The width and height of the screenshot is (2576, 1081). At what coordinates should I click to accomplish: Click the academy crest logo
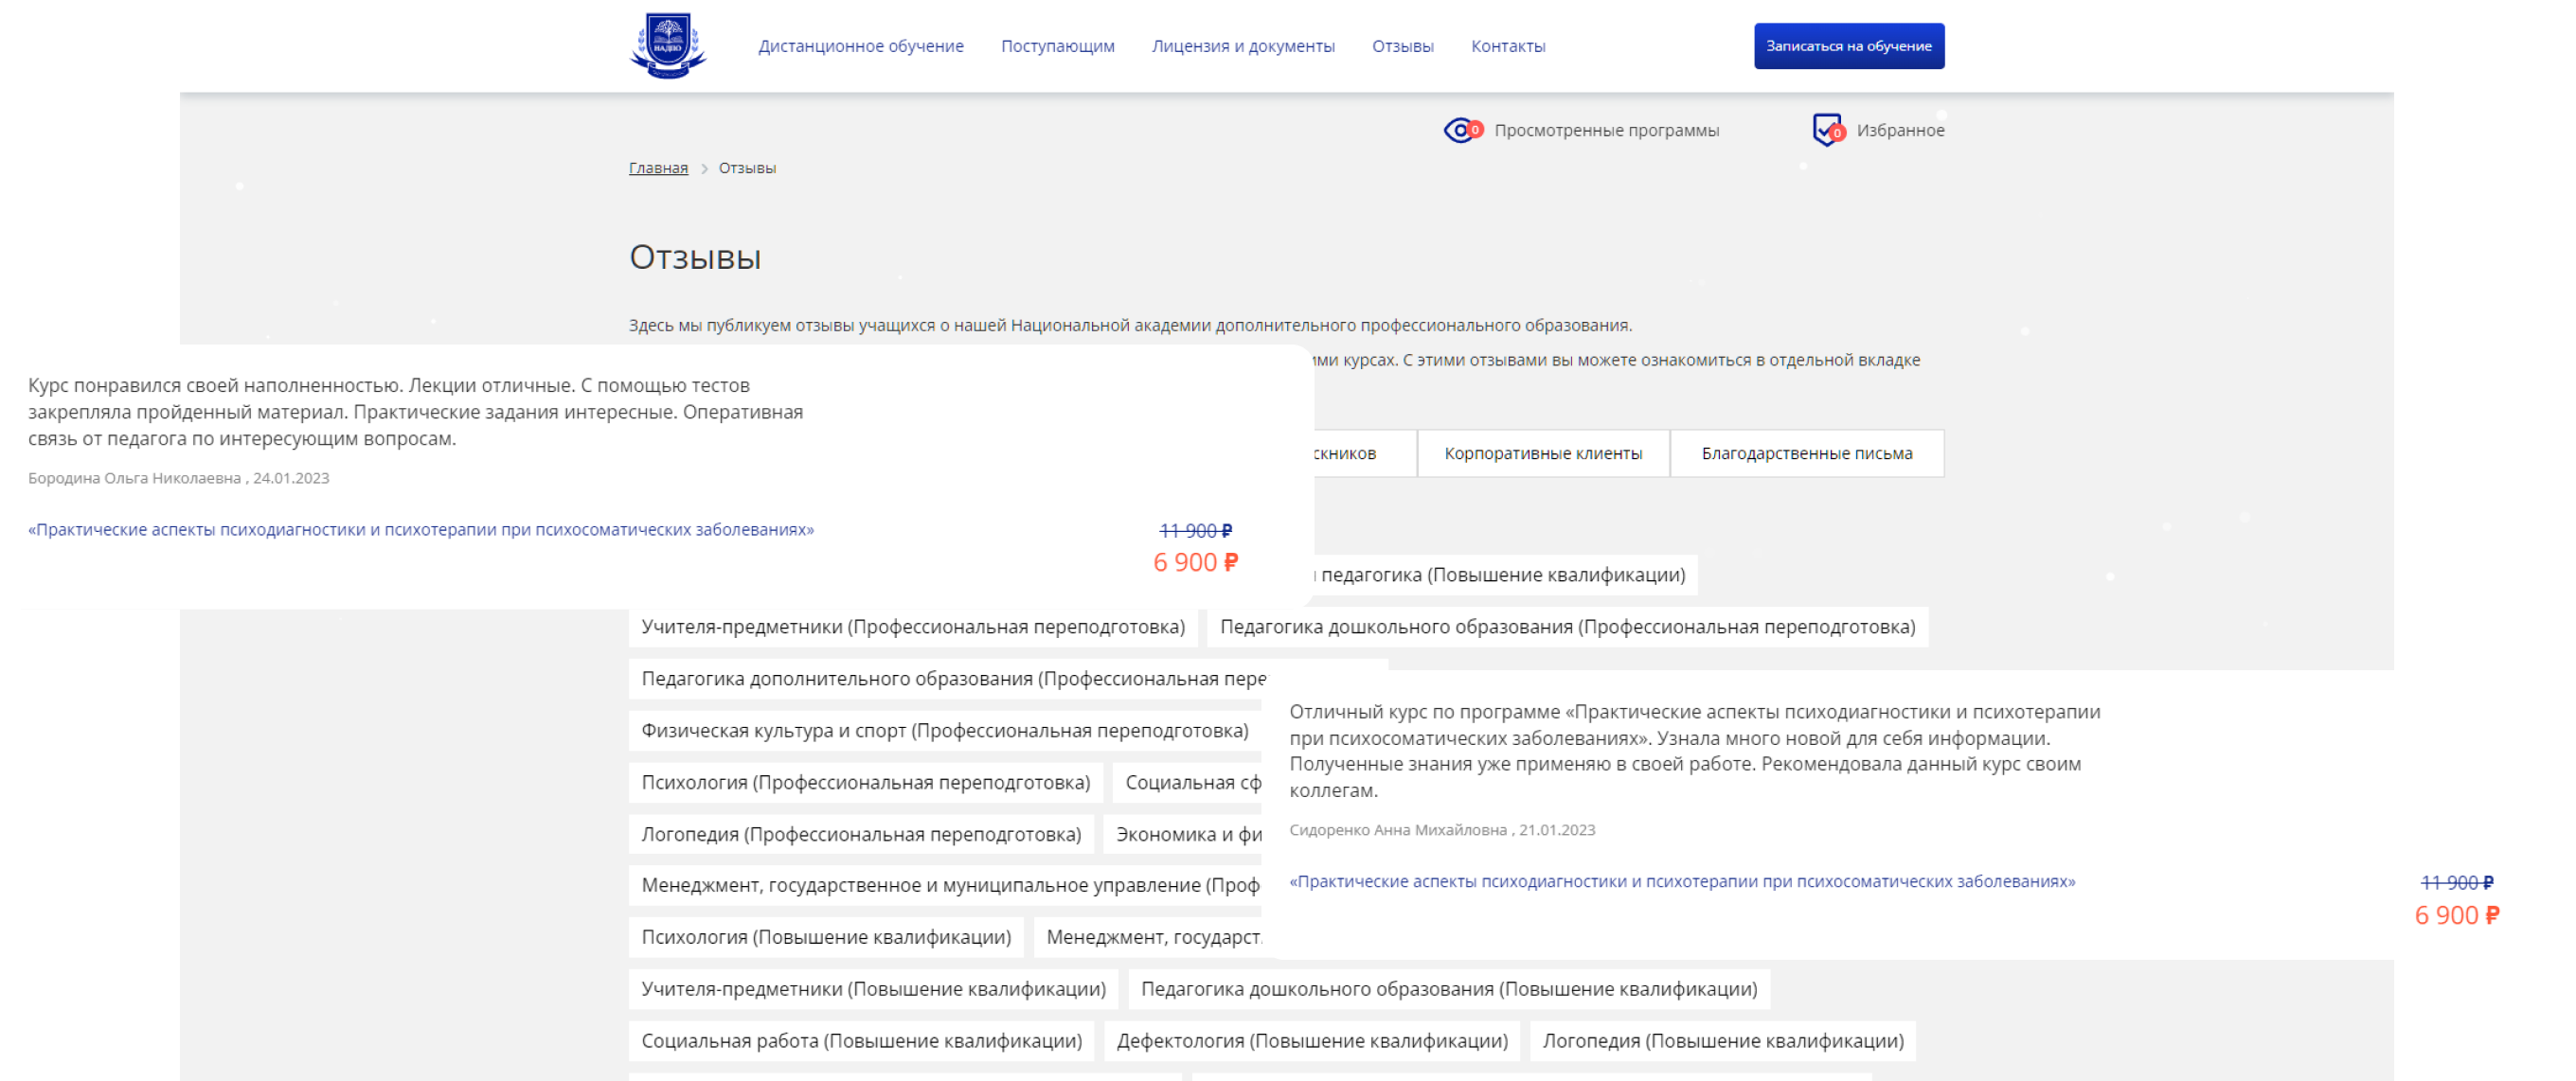[668, 44]
